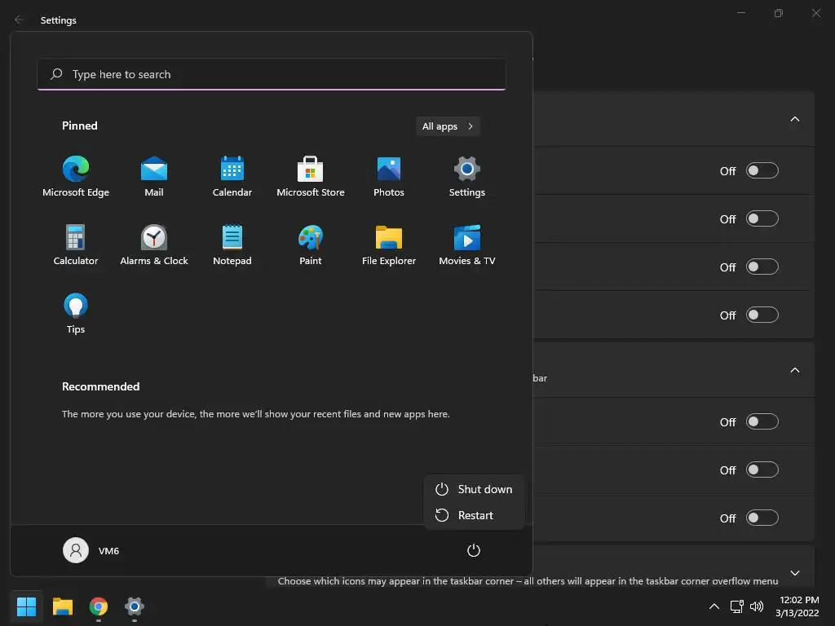
Task: Launch Notepad from pinned apps
Action: pyautogui.click(x=232, y=245)
